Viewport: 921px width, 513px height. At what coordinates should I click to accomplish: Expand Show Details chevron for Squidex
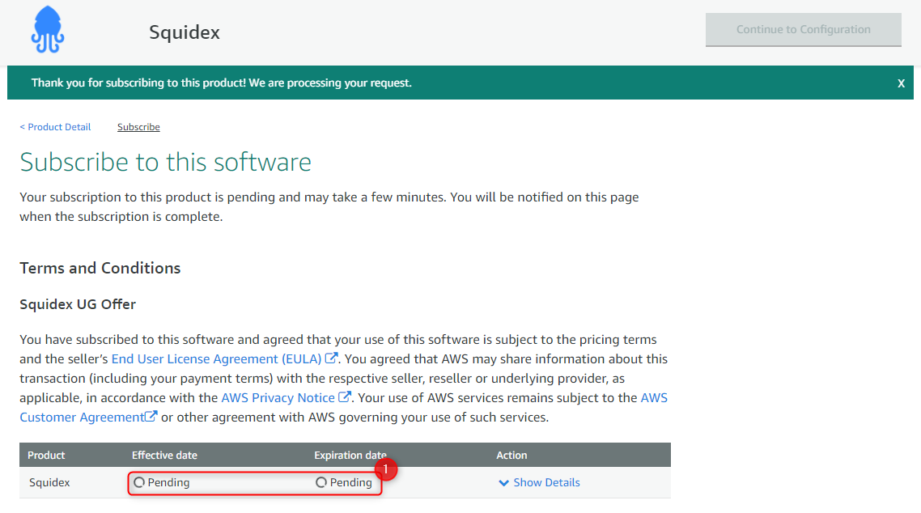[503, 483]
